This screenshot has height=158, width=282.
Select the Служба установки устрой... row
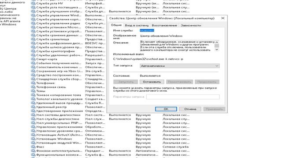tap(69, 31)
